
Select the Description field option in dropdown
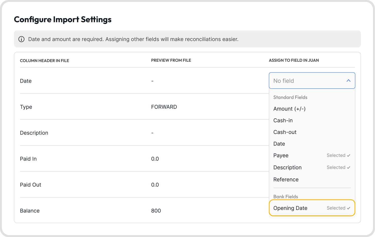(312, 167)
